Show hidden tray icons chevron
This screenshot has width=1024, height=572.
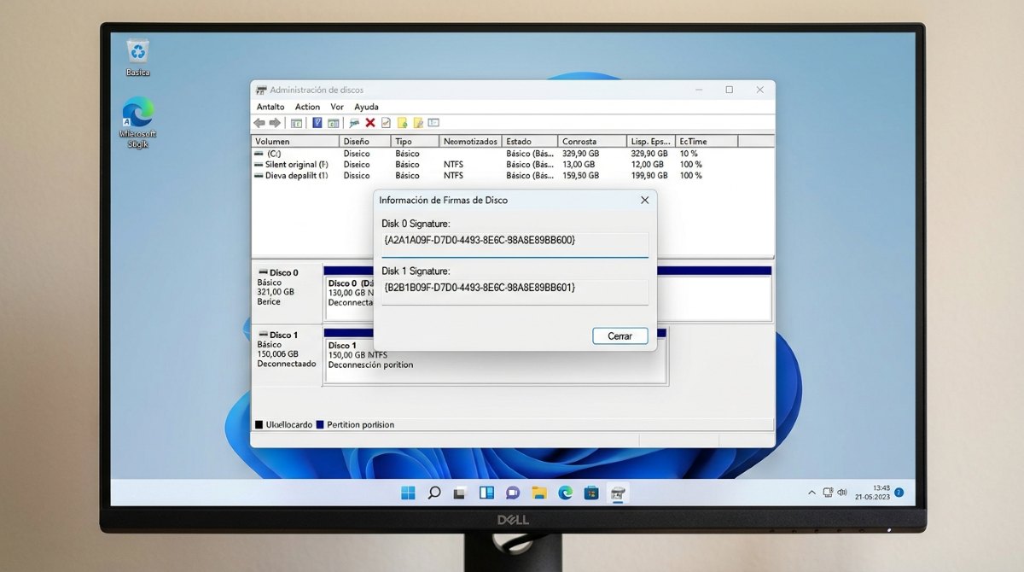point(812,493)
